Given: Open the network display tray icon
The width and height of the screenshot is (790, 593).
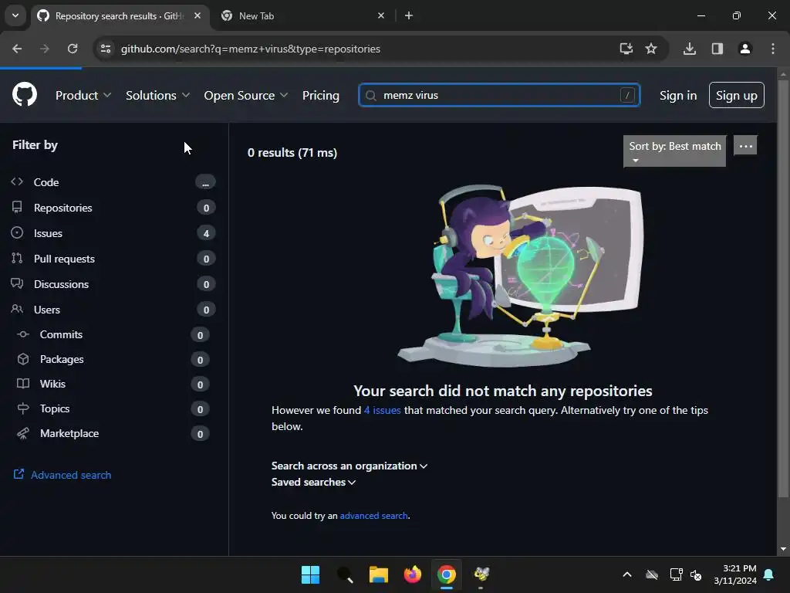Looking at the screenshot, I should (676, 574).
